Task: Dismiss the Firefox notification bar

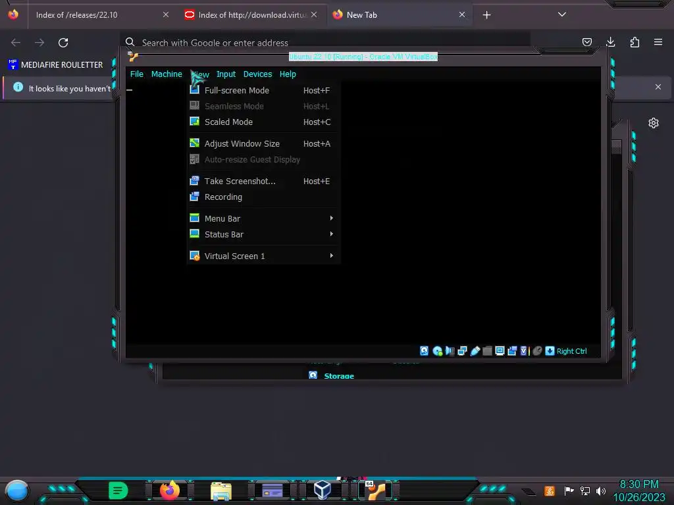Action: (658, 87)
